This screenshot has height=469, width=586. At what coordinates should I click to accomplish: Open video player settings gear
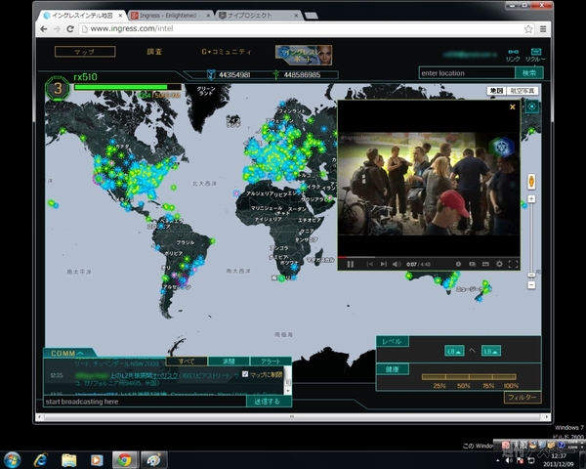click(499, 264)
